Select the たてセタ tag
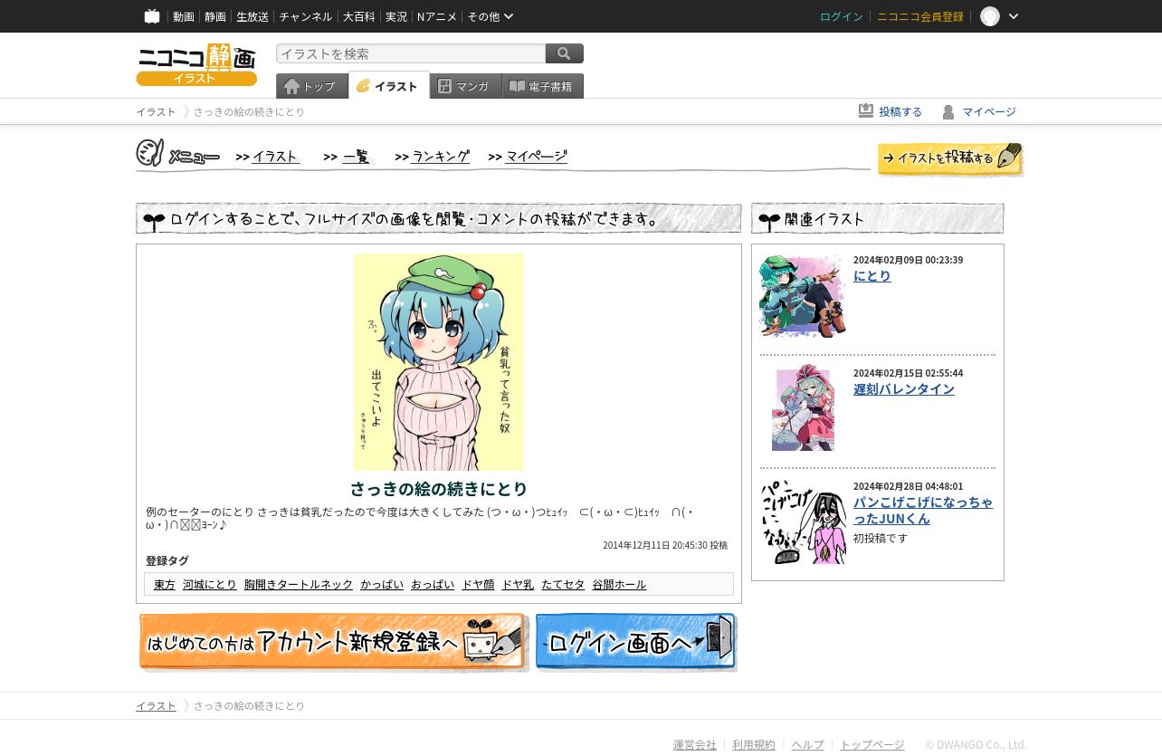Image resolution: width=1162 pixels, height=756 pixels. [563, 584]
